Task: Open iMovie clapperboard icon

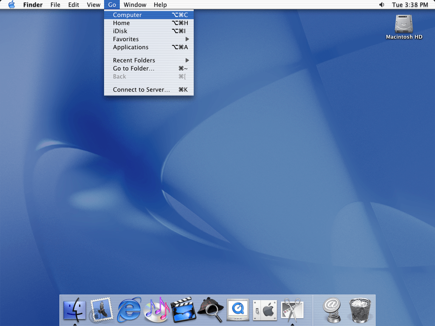Action: pos(183,310)
